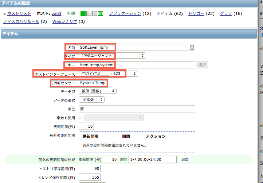Open the タイプ dropdown showing IPMIエージェント
Image resolution: width=263 pixels, height=183 pixels.
(x=112, y=56)
